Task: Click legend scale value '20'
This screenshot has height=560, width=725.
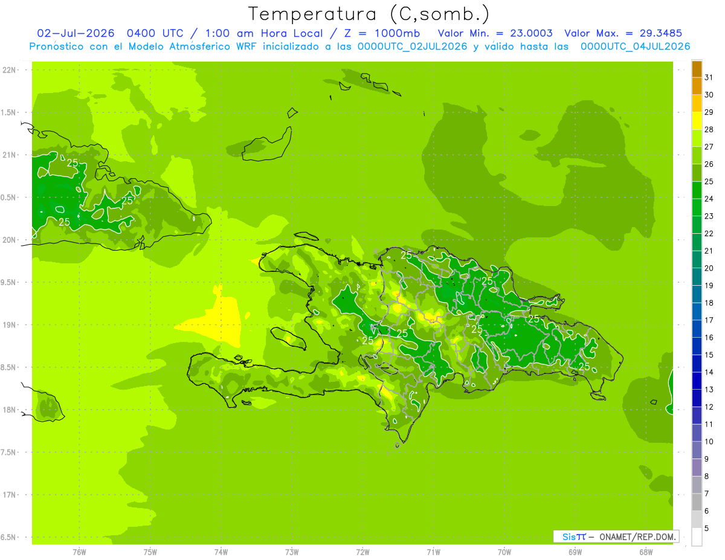Action: coord(709,268)
